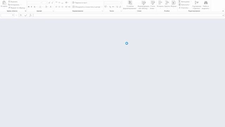Open Insert Function (fx) dialog
The image size is (225, 127).
31,15
